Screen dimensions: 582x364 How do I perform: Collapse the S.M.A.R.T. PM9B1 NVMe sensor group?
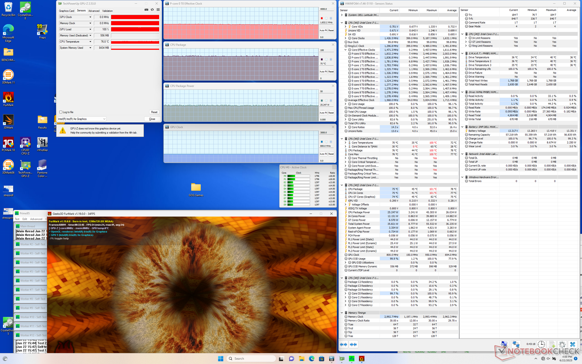pos(462,53)
